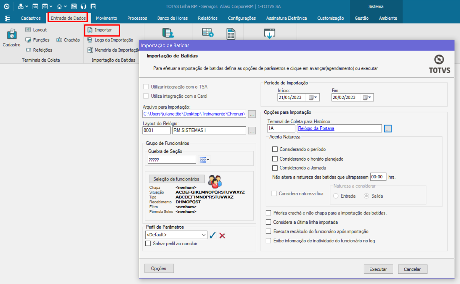
Task: Delete parameter profile with red X
Action: (x=222, y=236)
